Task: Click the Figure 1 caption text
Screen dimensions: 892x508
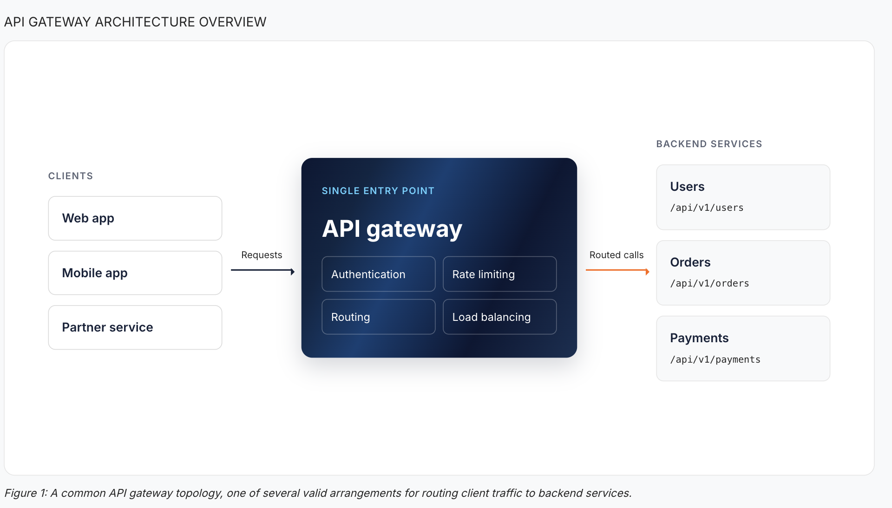Action: tap(318, 493)
